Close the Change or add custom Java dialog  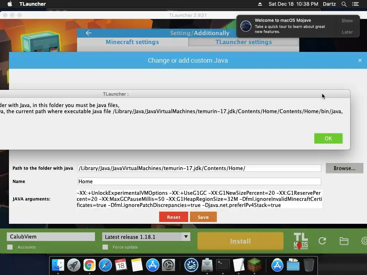[360, 60]
